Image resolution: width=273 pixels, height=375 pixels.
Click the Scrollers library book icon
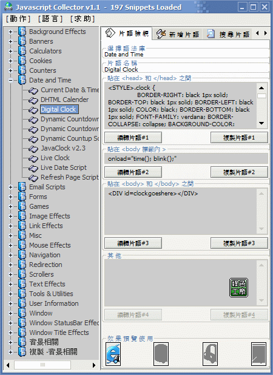coord(22,274)
